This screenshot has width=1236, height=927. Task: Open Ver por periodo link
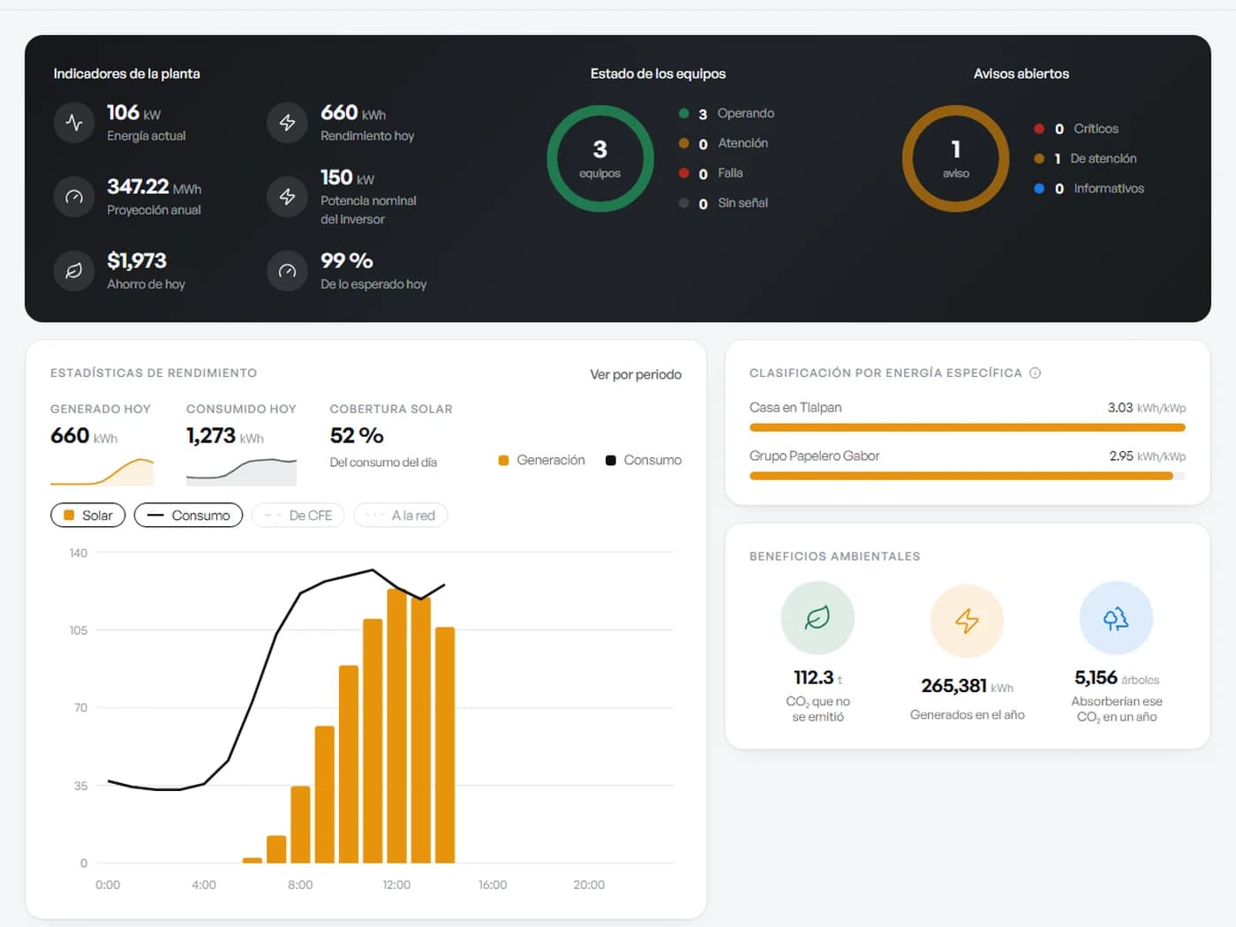[636, 374]
